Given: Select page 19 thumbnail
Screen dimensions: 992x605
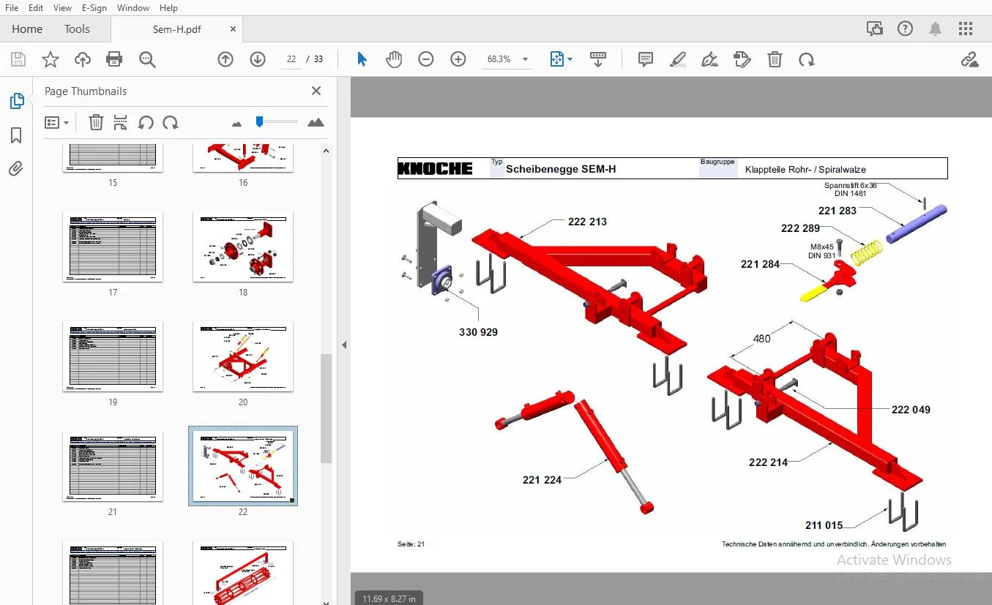Looking at the screenshot, I should click(113, 356).
